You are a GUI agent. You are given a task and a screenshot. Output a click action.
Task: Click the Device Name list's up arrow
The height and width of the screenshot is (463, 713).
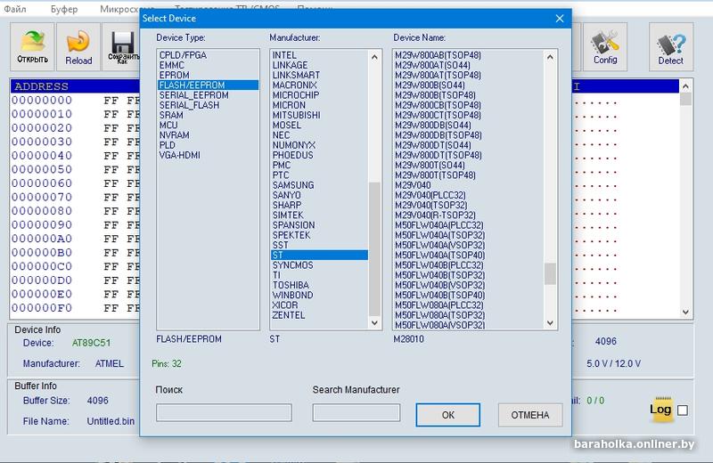(550, 57)
